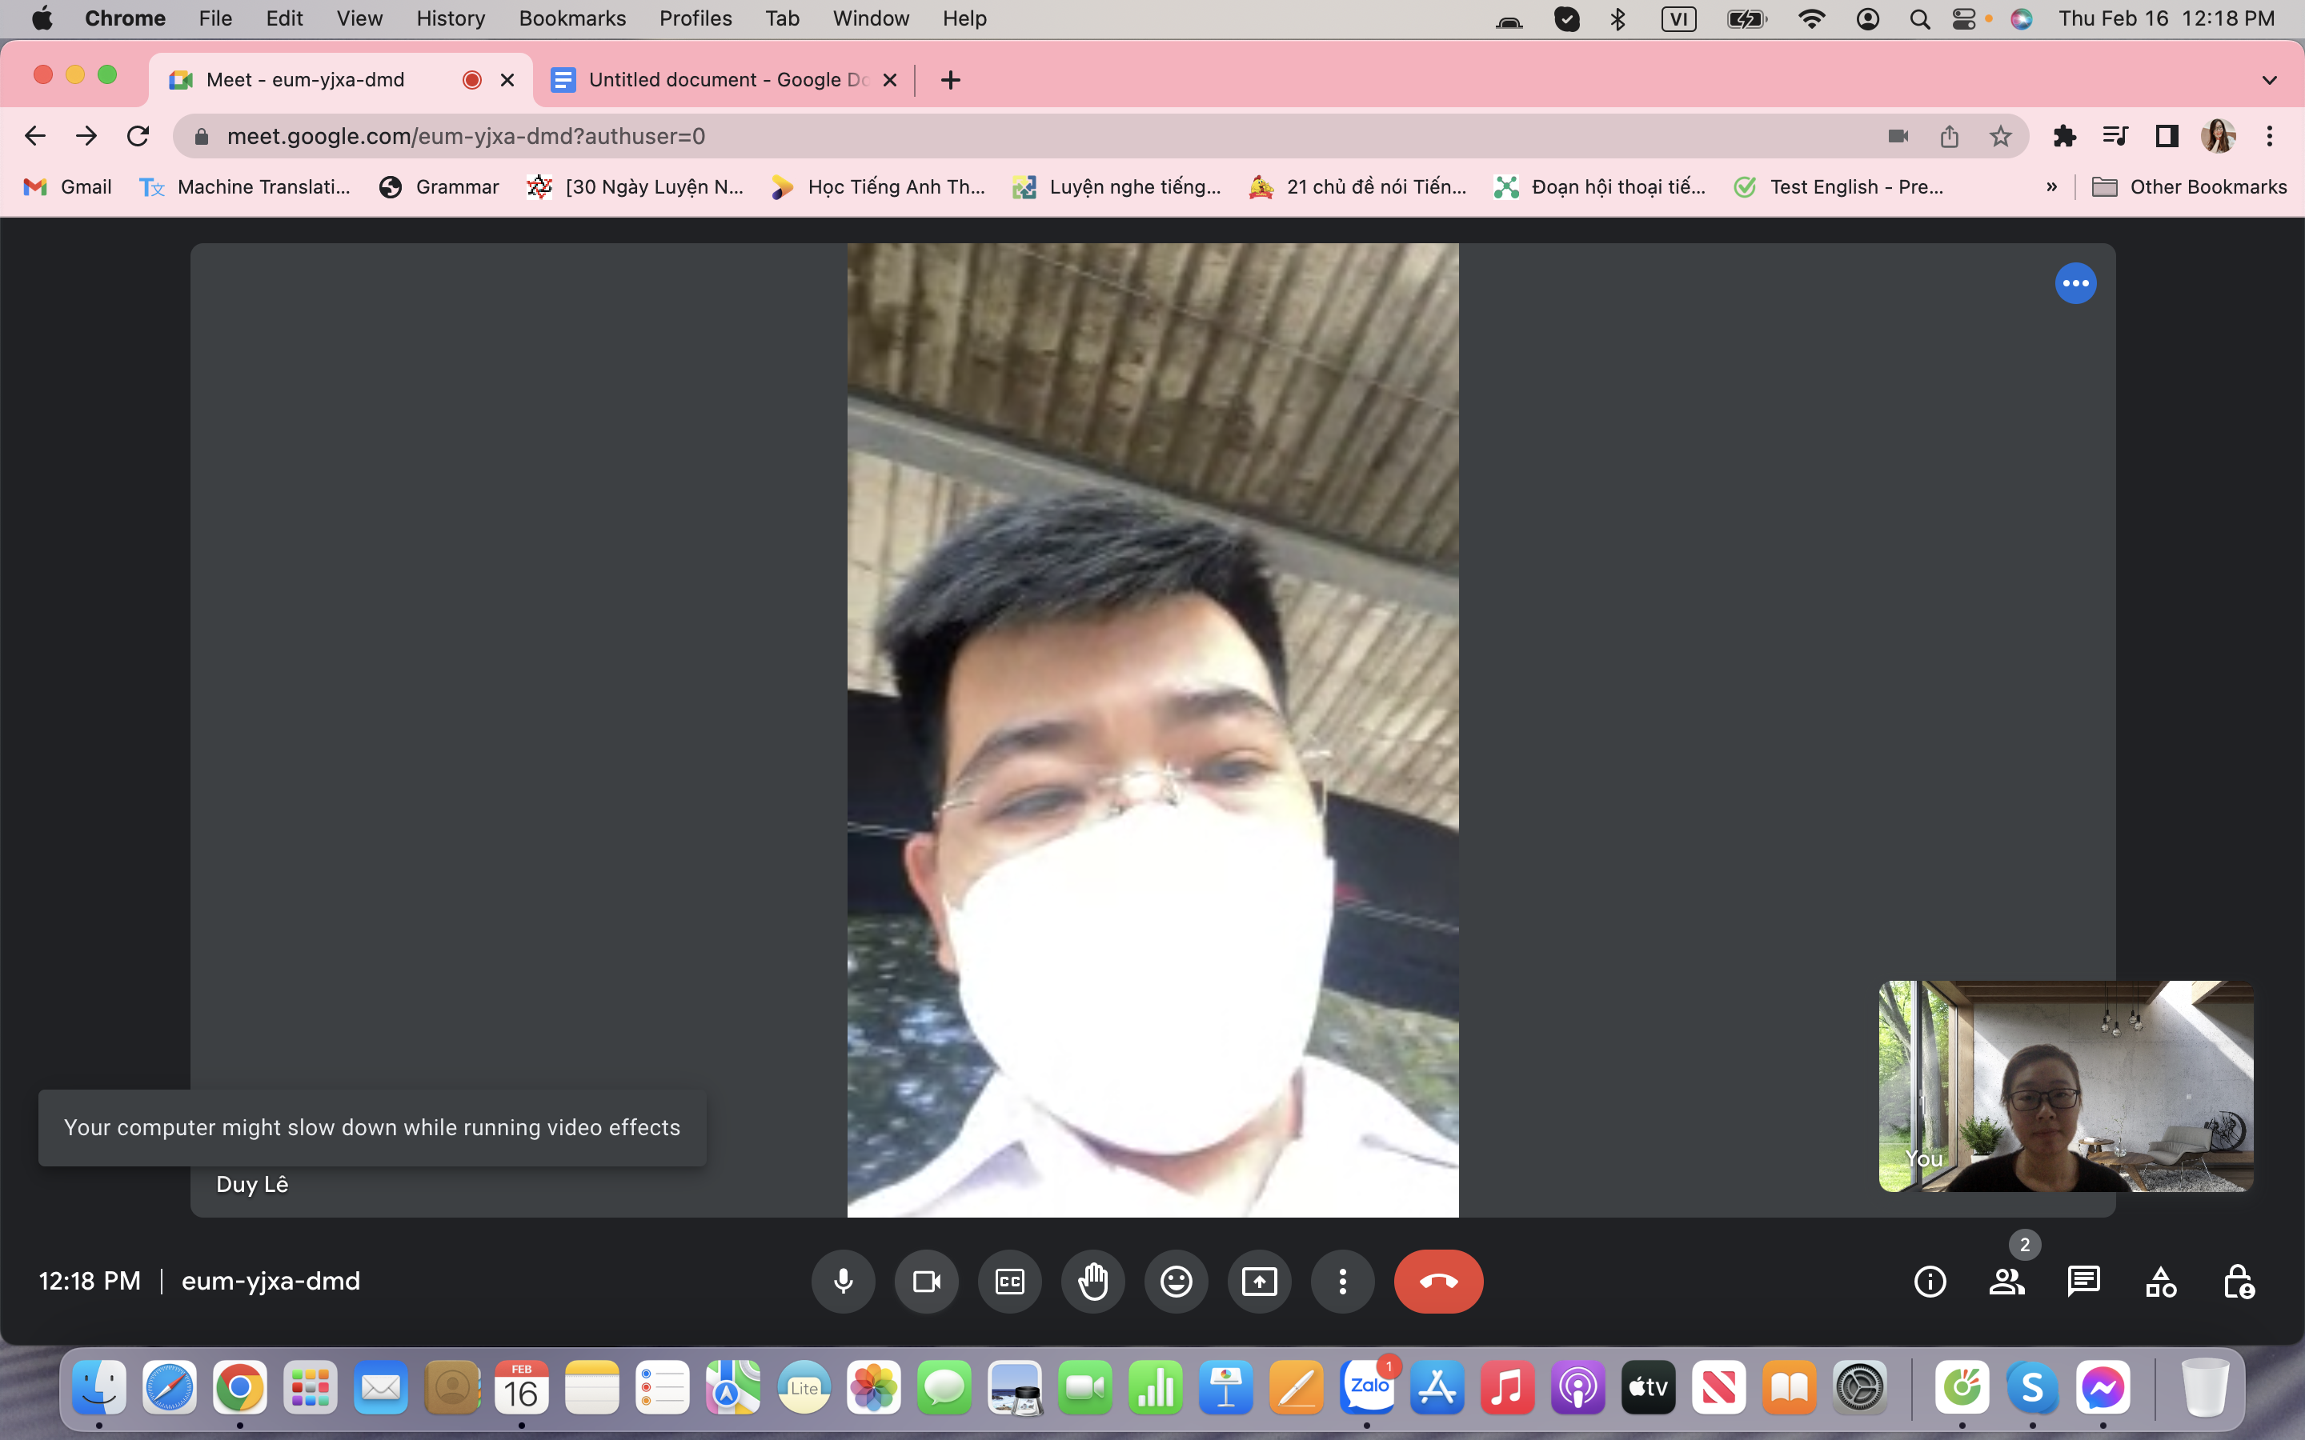Click your self-view video thumbnail
Screen dimensions: 2305x1440
pos(2066,1086)
